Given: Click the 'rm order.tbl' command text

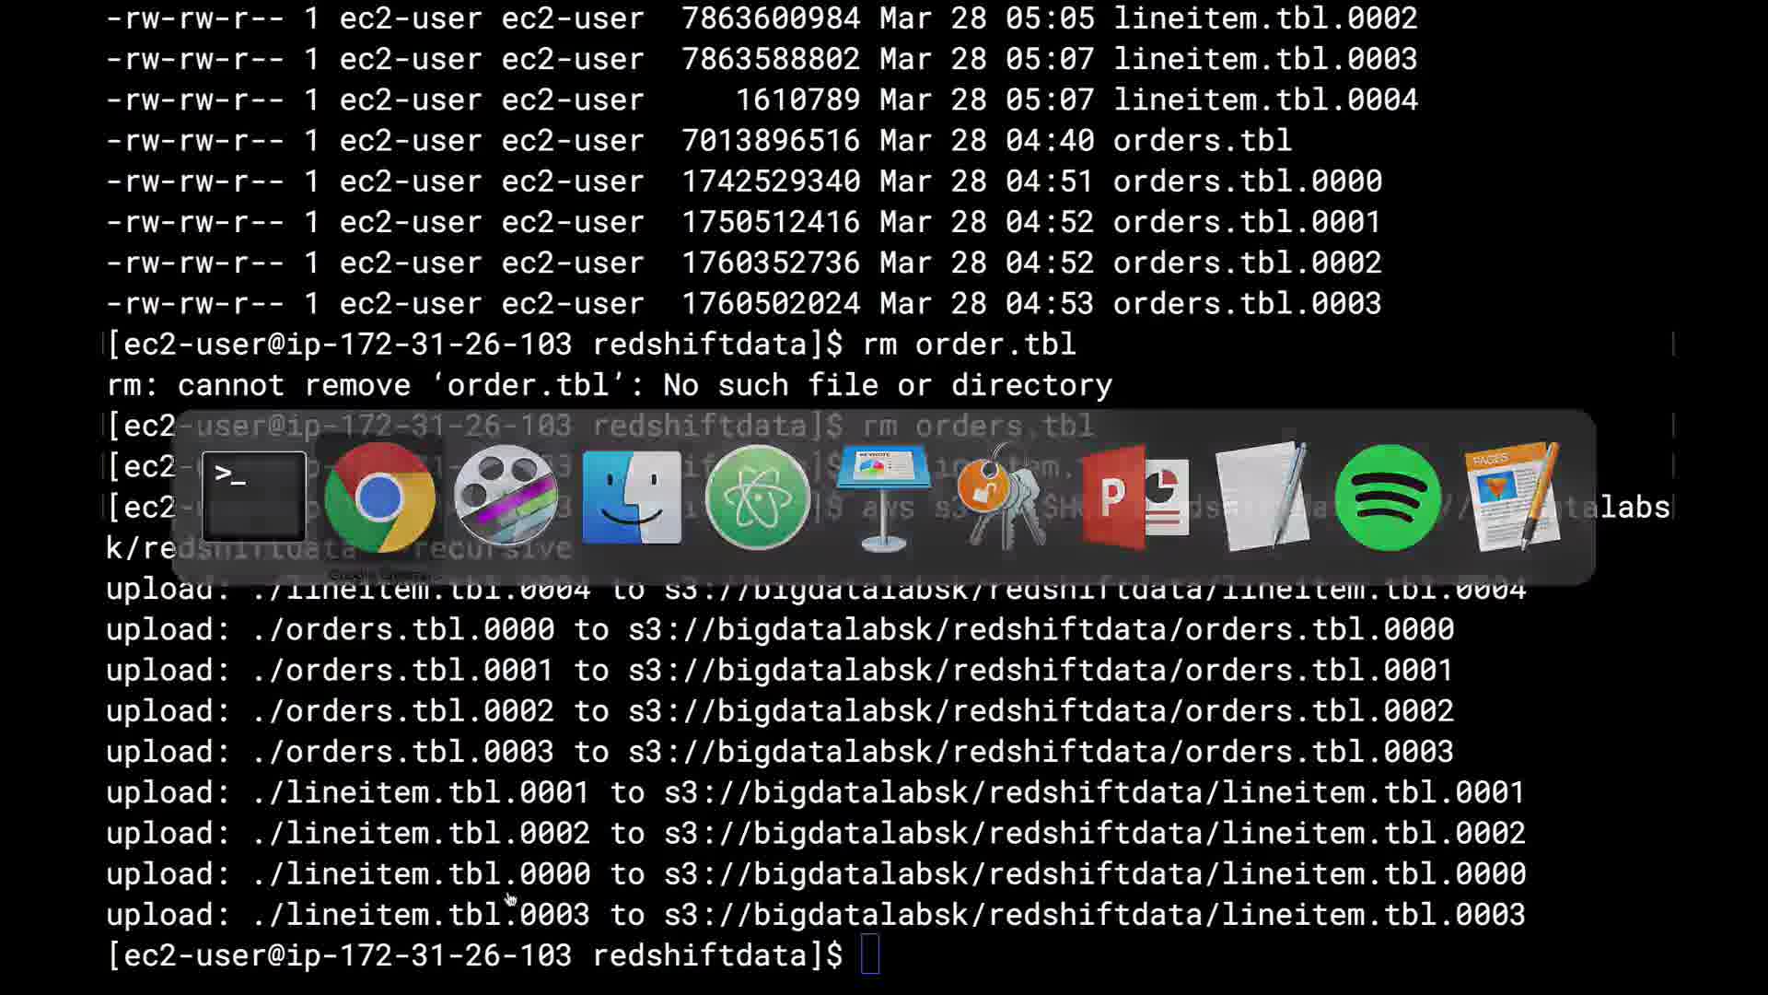Looking at the screenshot, I should (969, 345).
